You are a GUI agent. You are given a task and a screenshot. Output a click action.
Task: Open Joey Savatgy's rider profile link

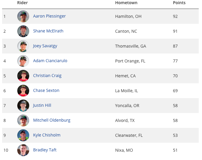[45, 46]
